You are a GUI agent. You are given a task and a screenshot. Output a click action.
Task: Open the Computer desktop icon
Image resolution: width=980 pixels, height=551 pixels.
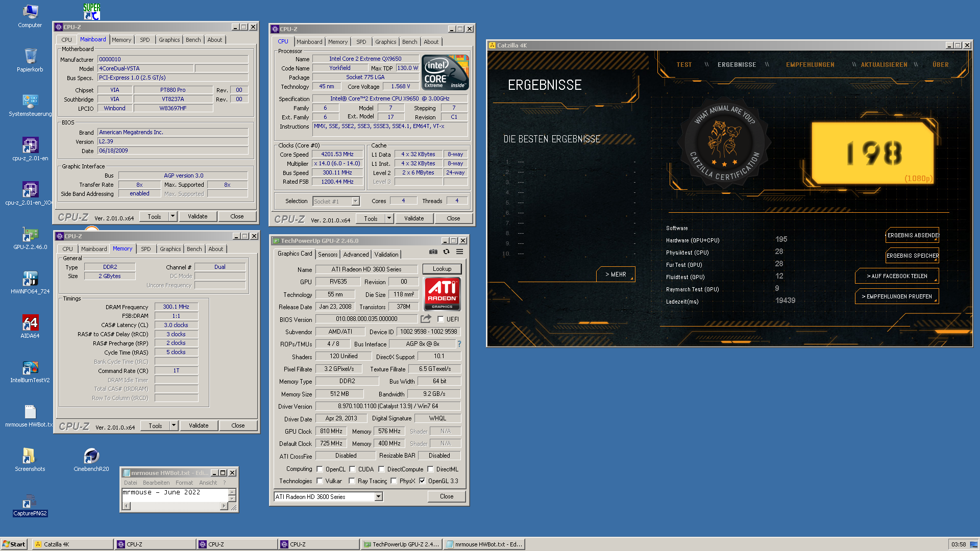[x=30, y=15]
